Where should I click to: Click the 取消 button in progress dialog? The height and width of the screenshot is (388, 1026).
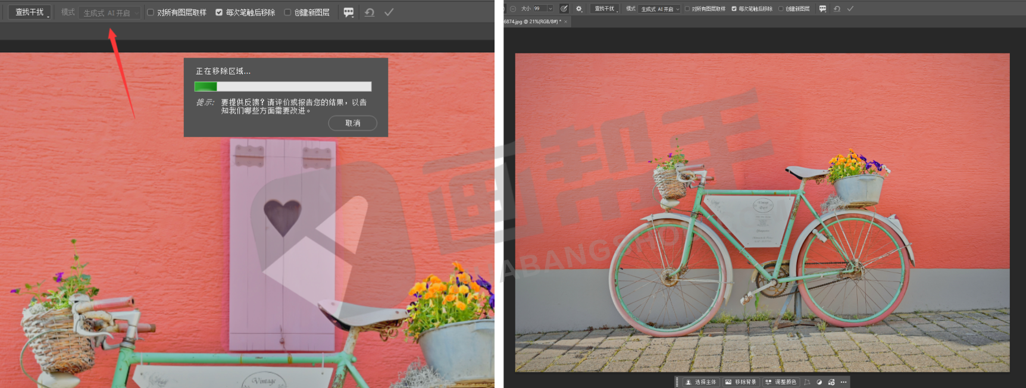point(352,123)
